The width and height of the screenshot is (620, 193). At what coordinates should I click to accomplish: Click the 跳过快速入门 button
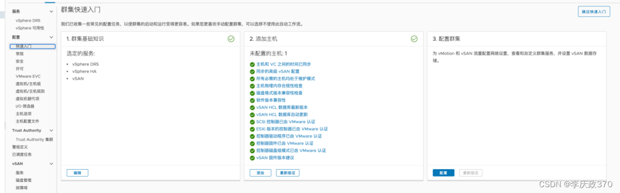pos(594,12)
